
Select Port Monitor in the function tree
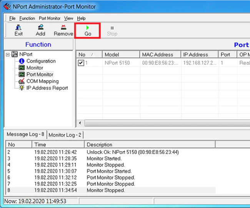point(40,74)
